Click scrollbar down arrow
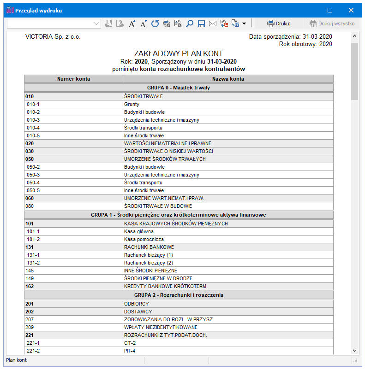Image resolution: width=365 pixels, height=371 pixels. coord(354,351)
